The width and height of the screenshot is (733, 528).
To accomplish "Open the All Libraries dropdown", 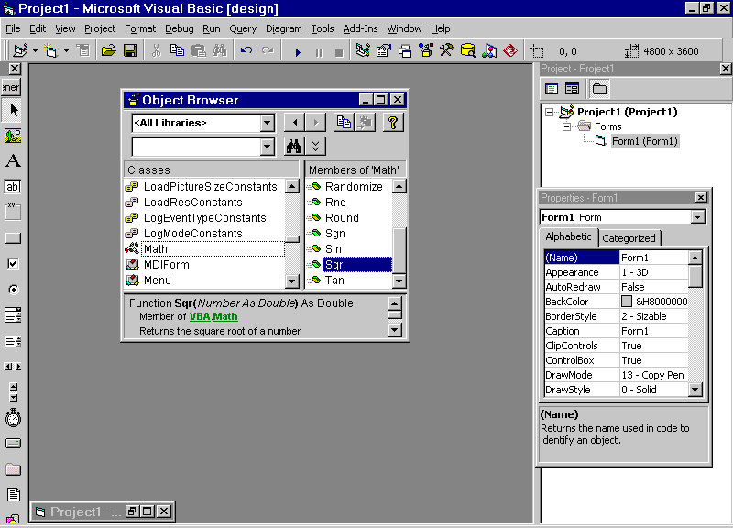I will (x=267, y=123).
